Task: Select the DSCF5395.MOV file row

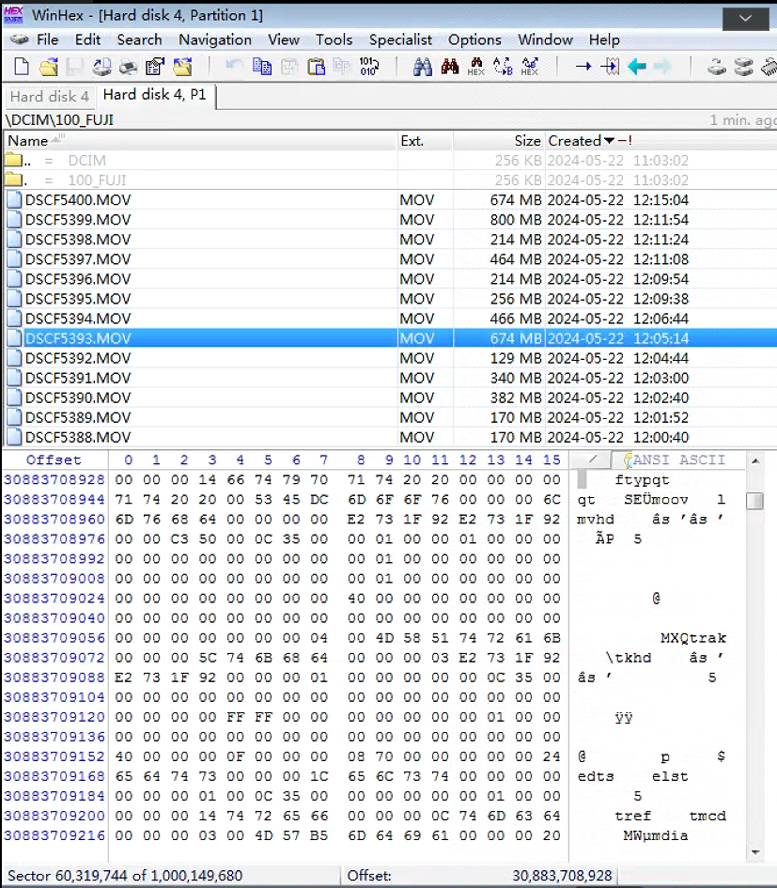Action: [x=390, y=299]
